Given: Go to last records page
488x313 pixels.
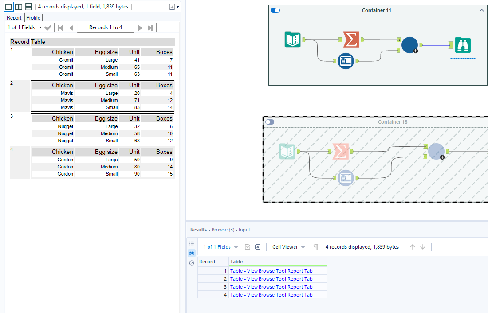Looking at the screenshot, I should coord(150,27).
